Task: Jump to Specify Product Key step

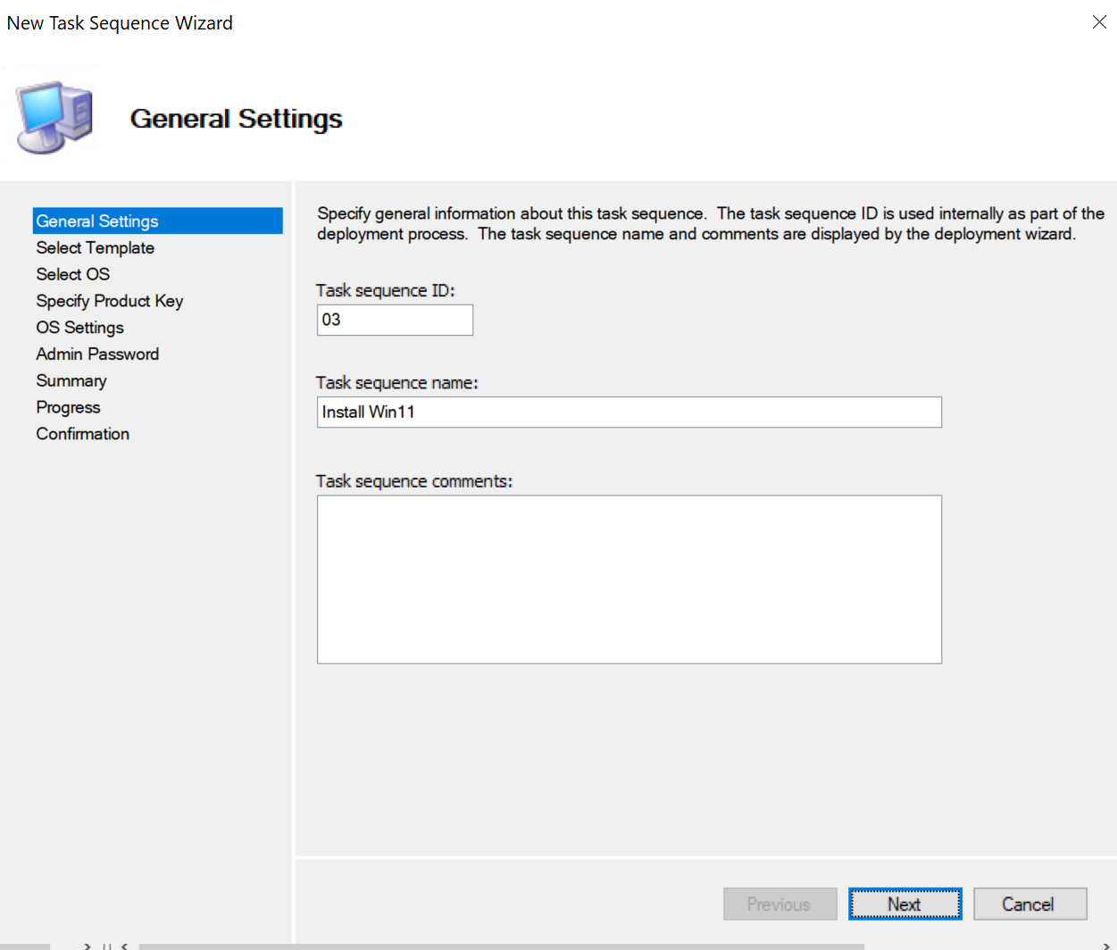Action: (x=110, y=301)
